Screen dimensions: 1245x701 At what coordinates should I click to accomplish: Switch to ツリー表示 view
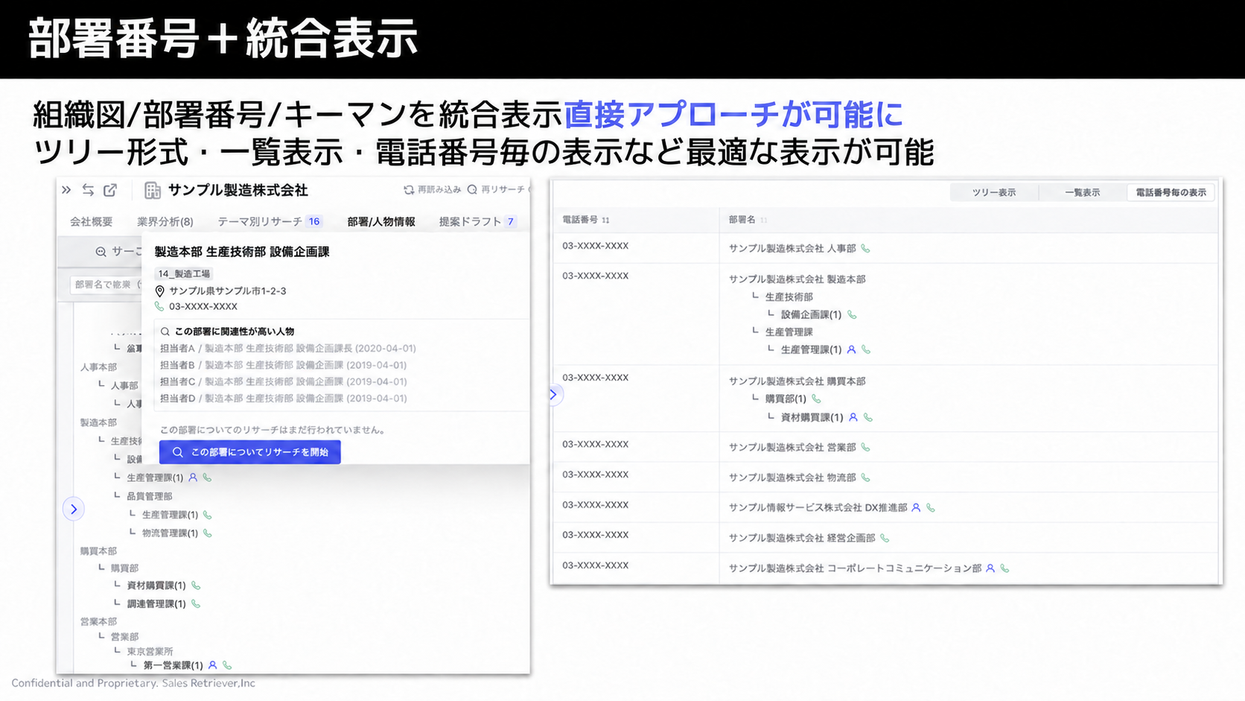[x=994, y=192]
